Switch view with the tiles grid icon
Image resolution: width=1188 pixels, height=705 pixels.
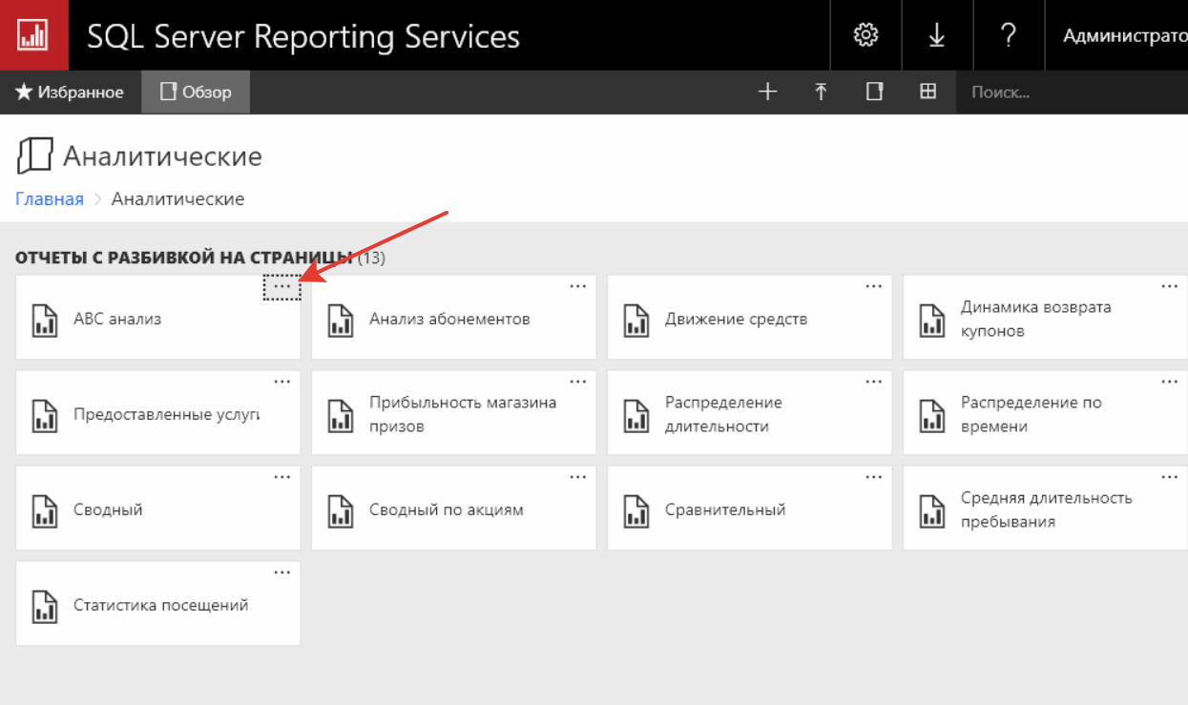pos(927,93)
